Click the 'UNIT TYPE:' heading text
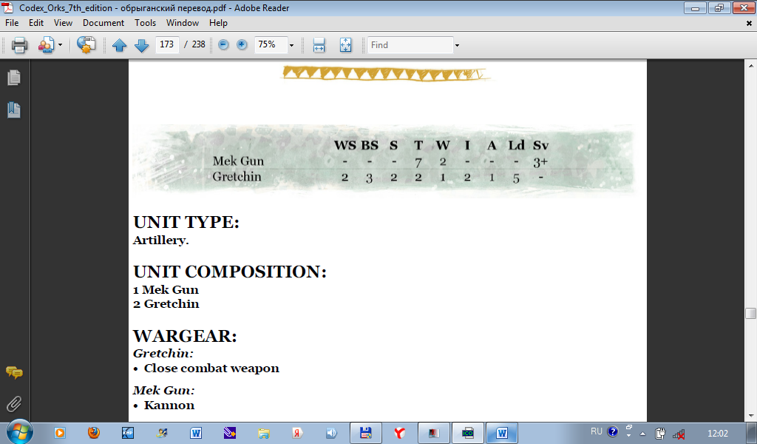The width and height of the screenshot is (757, 444). 186,222
